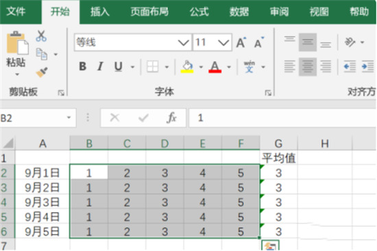Select column A header

click(42, 144)
